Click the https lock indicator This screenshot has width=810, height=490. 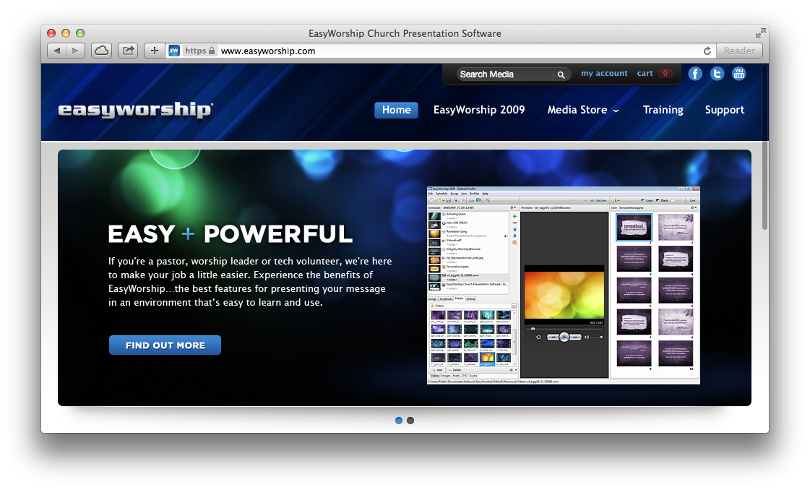pos(200,51)
